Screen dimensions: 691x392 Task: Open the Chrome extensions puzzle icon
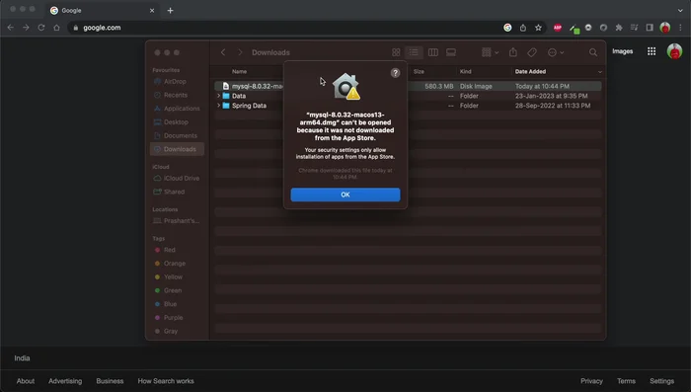click(x=619, y=28)
